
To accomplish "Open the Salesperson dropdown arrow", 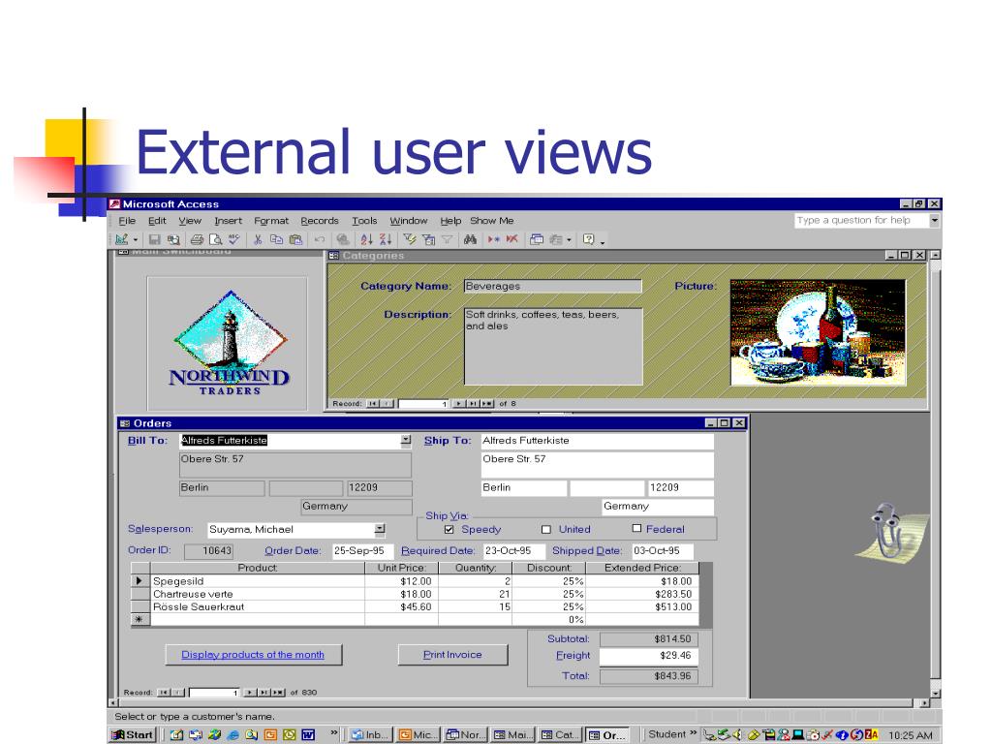I will [379, 530].
